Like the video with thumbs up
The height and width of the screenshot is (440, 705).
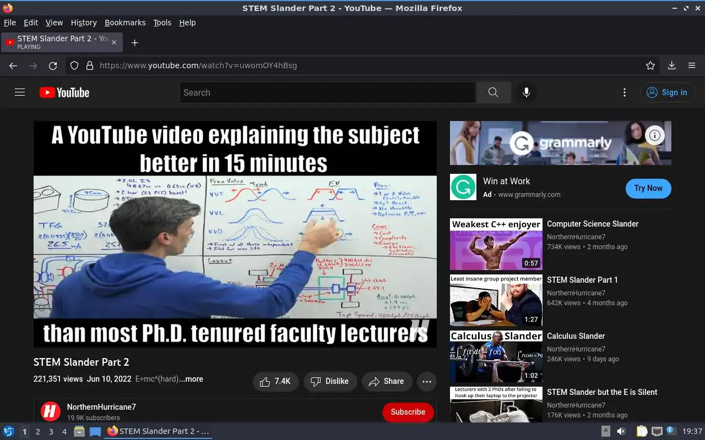[x=275, y=381]
